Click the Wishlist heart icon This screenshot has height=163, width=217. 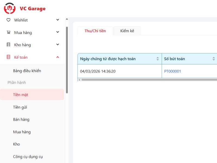8,20
